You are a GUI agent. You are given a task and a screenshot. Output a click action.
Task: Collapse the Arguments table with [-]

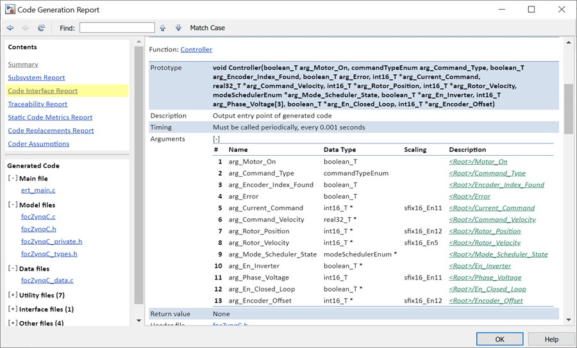pos(217,139)
